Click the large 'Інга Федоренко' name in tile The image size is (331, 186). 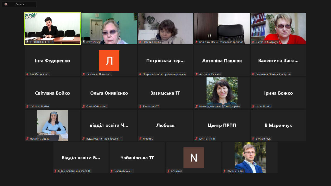click(52, 61)
